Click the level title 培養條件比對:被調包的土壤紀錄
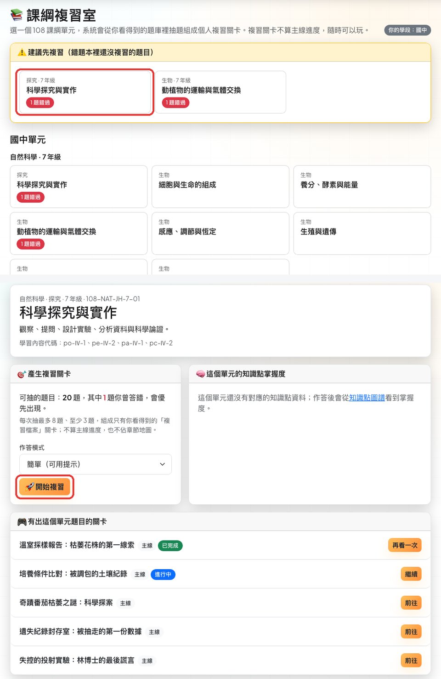 tap(73, 574)
